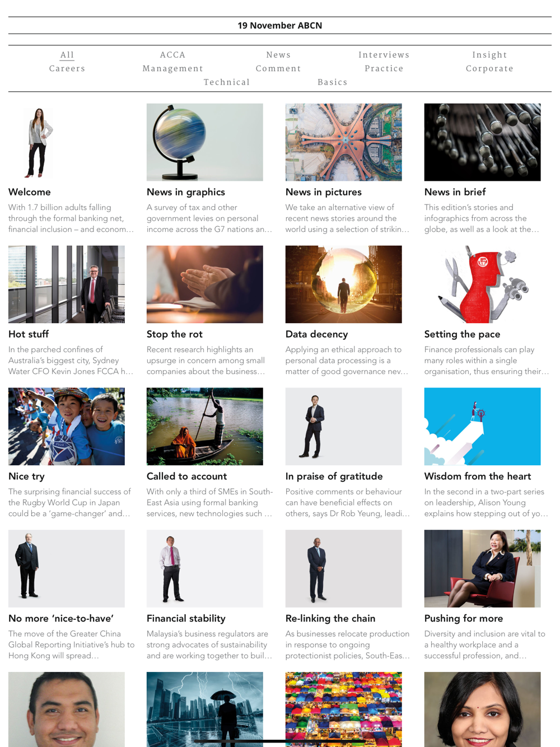Show the Basics category
560x747 pixels.
[333, 82]
